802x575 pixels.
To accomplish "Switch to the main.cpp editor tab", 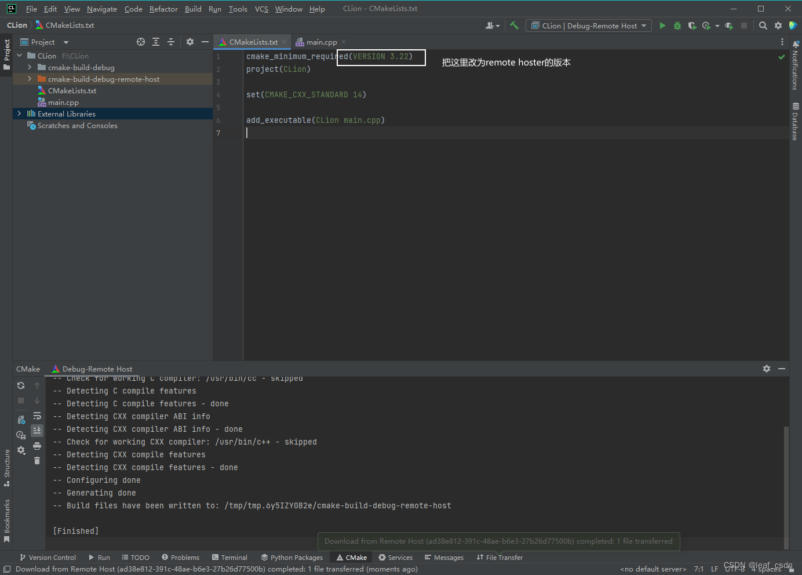I will point(320,42).
